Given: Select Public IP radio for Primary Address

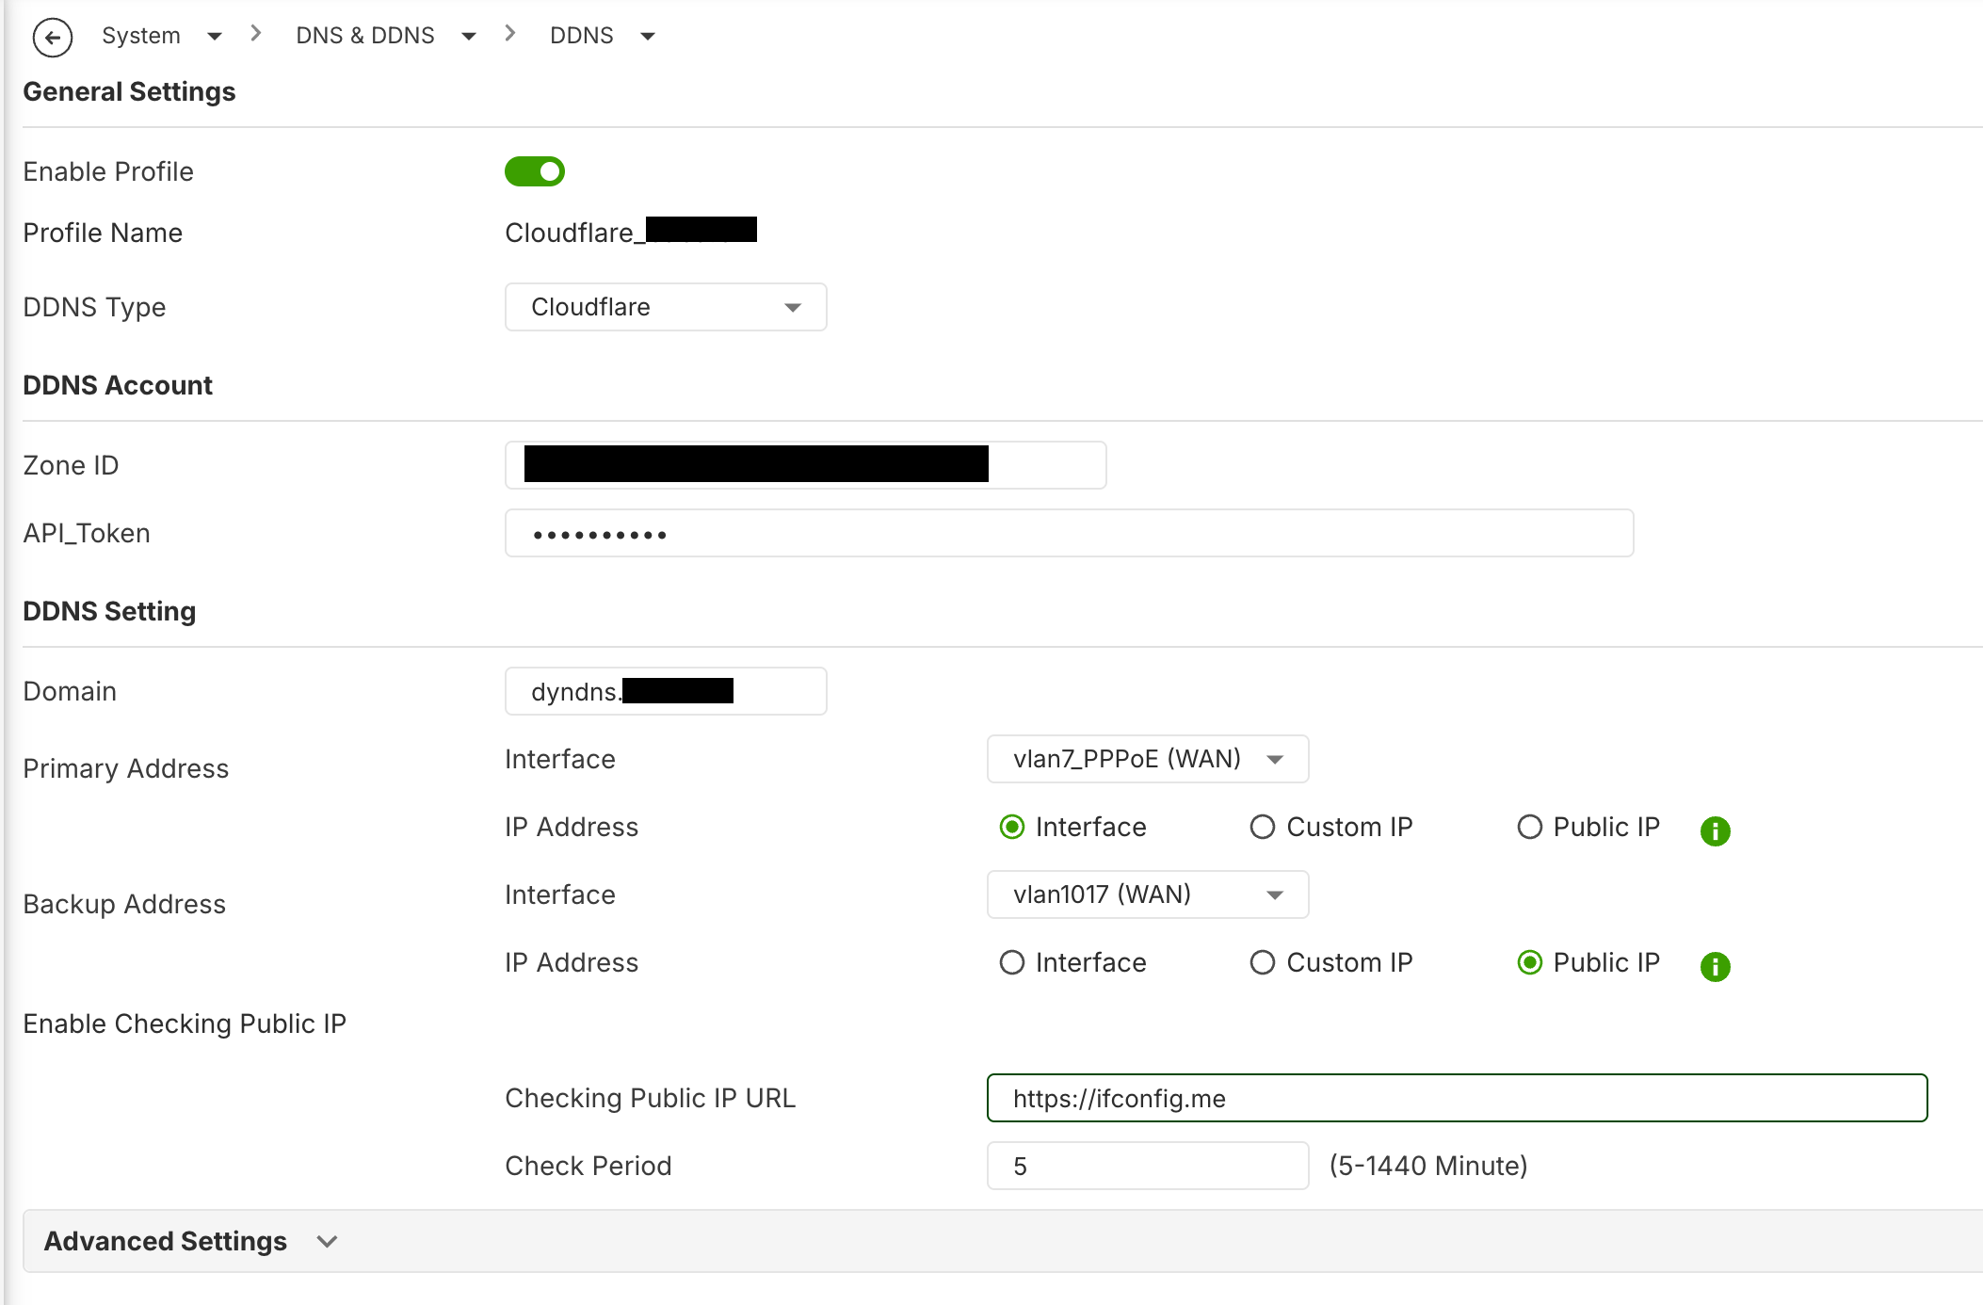Looking at the screenshot, I should point(1530,827).
